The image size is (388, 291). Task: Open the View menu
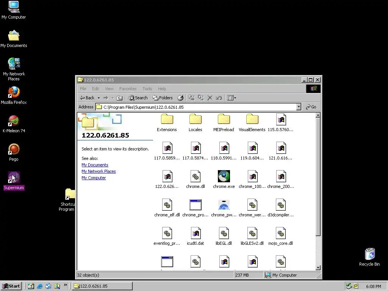(109, 89)
